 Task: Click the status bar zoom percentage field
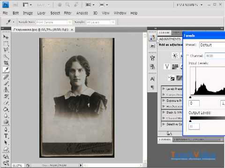pyautogui.click(x=17, y=165)
